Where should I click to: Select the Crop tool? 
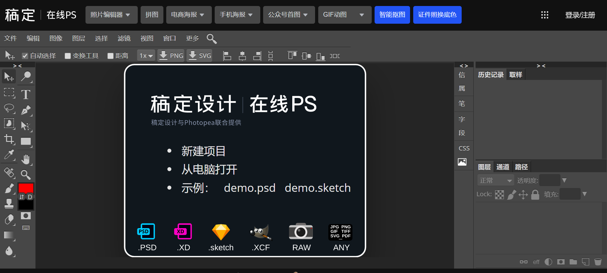pos(9,139)
